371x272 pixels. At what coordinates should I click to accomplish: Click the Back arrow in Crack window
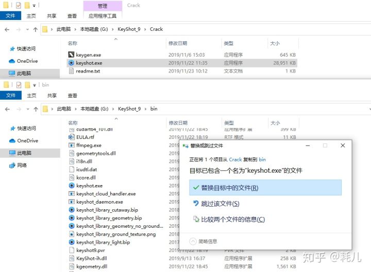[x=7, y=29]
